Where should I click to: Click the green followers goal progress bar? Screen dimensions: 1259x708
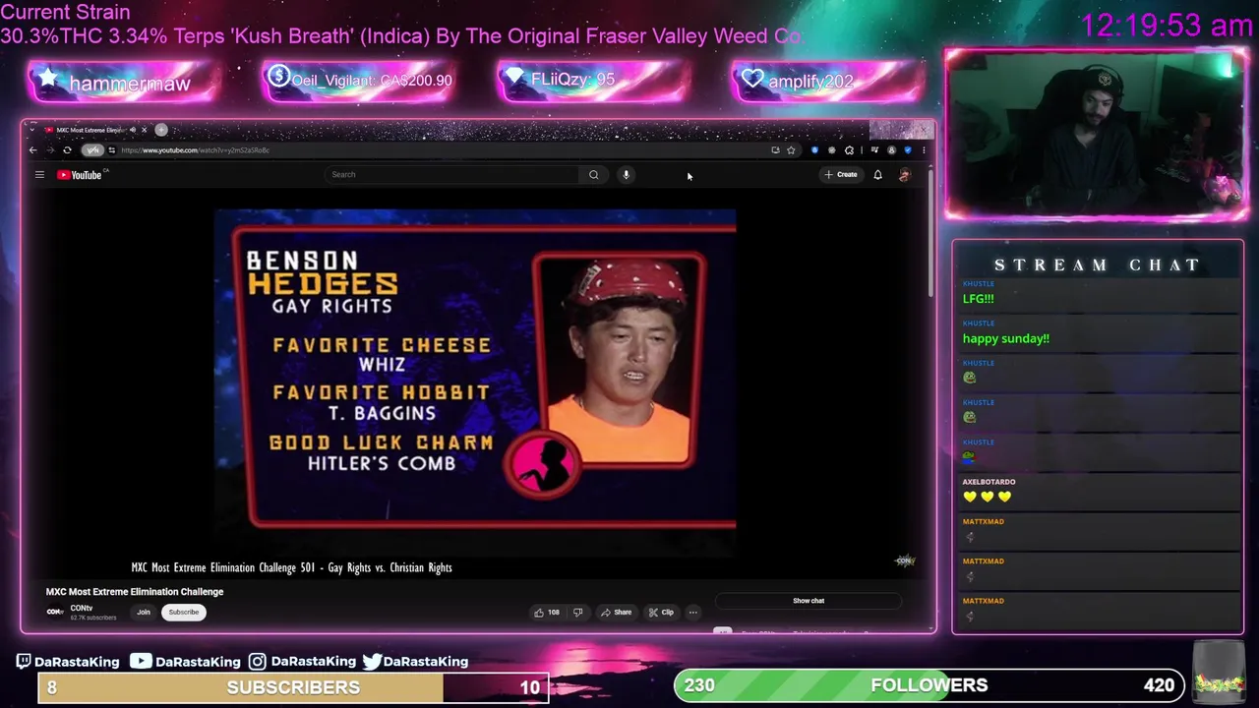click(929, 685)
